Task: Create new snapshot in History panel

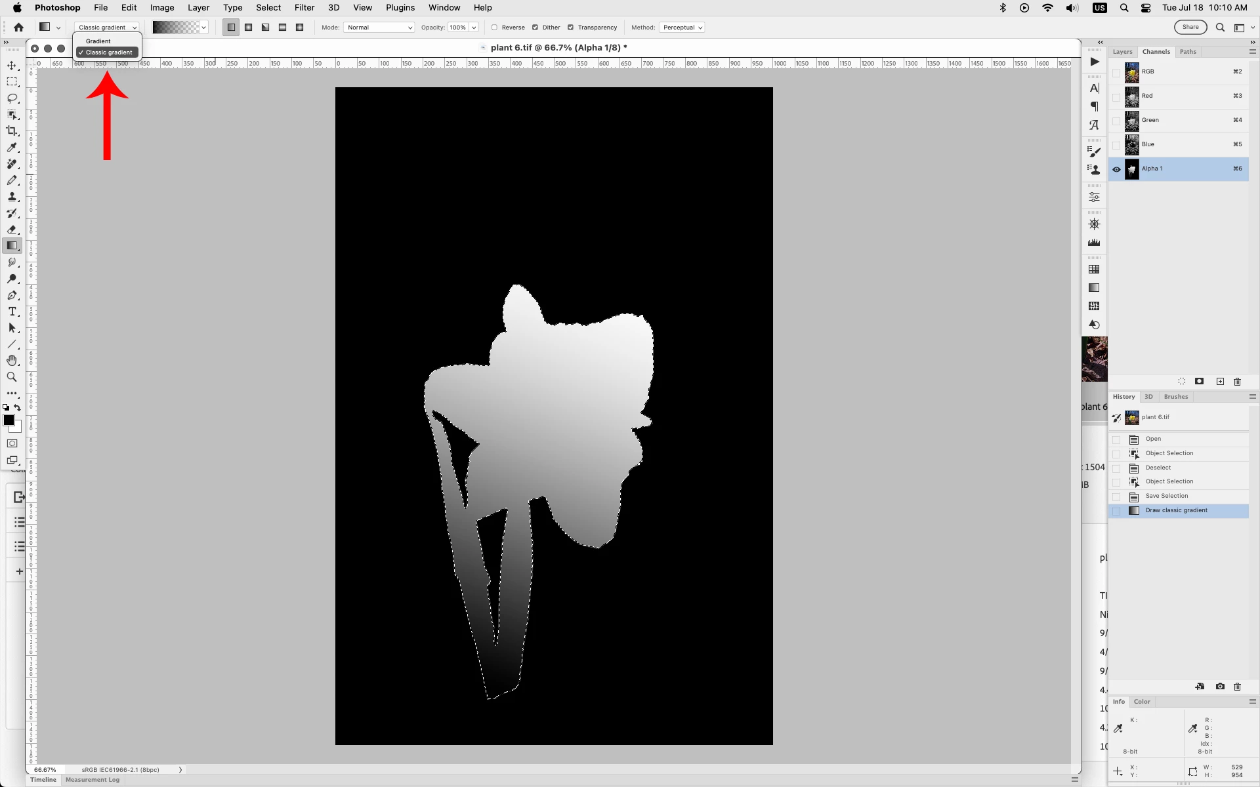Action: (1220, 687)
